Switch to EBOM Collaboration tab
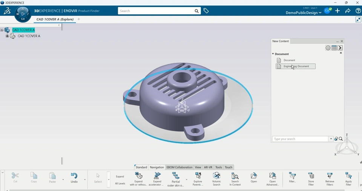The height and width of the screenshot is (191, 362). coord(179,167)
